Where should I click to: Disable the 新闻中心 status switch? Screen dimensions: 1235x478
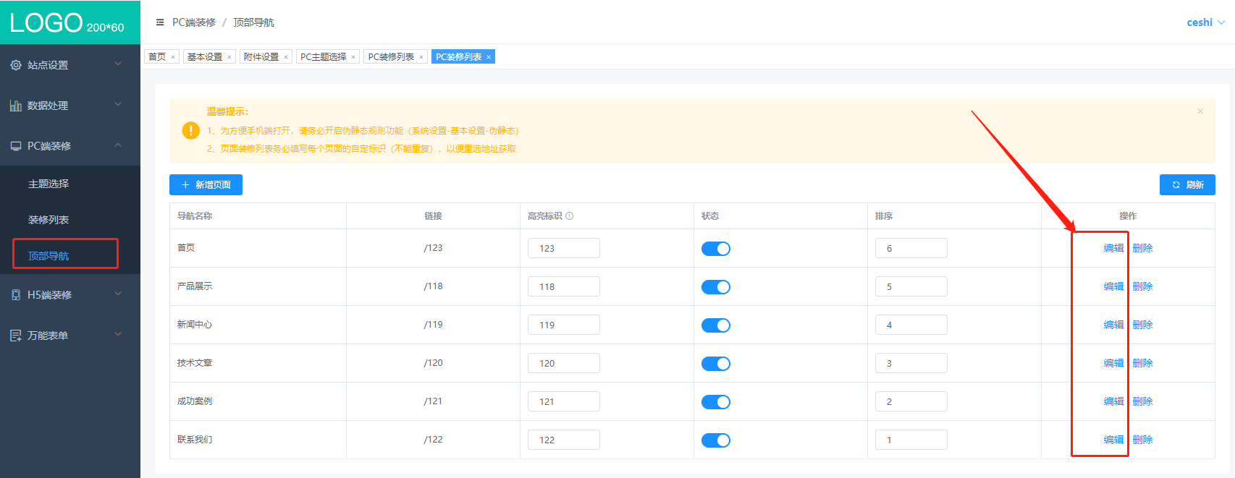pos(715,325)
